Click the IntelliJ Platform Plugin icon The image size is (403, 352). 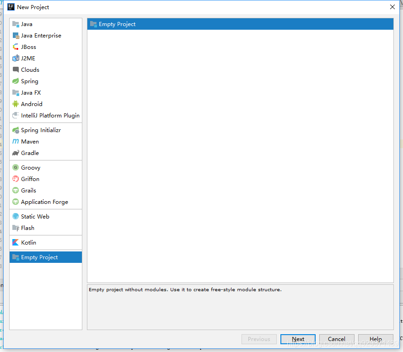point(16,115)
